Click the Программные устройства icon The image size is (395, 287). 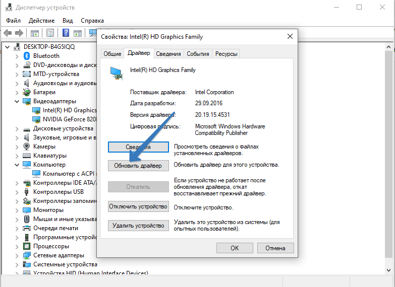coord(27,237)
